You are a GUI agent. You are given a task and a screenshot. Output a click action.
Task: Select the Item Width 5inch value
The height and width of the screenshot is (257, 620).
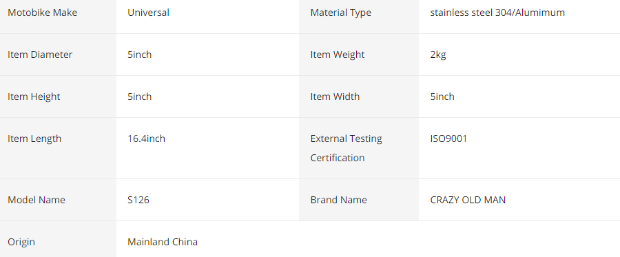(442, 96)
